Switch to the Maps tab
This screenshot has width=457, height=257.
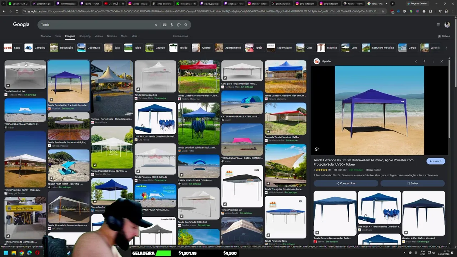click(x=124, y=36)
